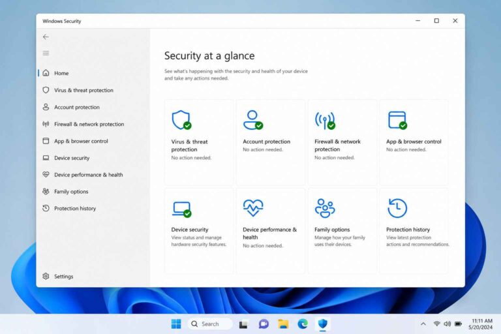Open Wi-Fi network status in tray

click(436, 324)
